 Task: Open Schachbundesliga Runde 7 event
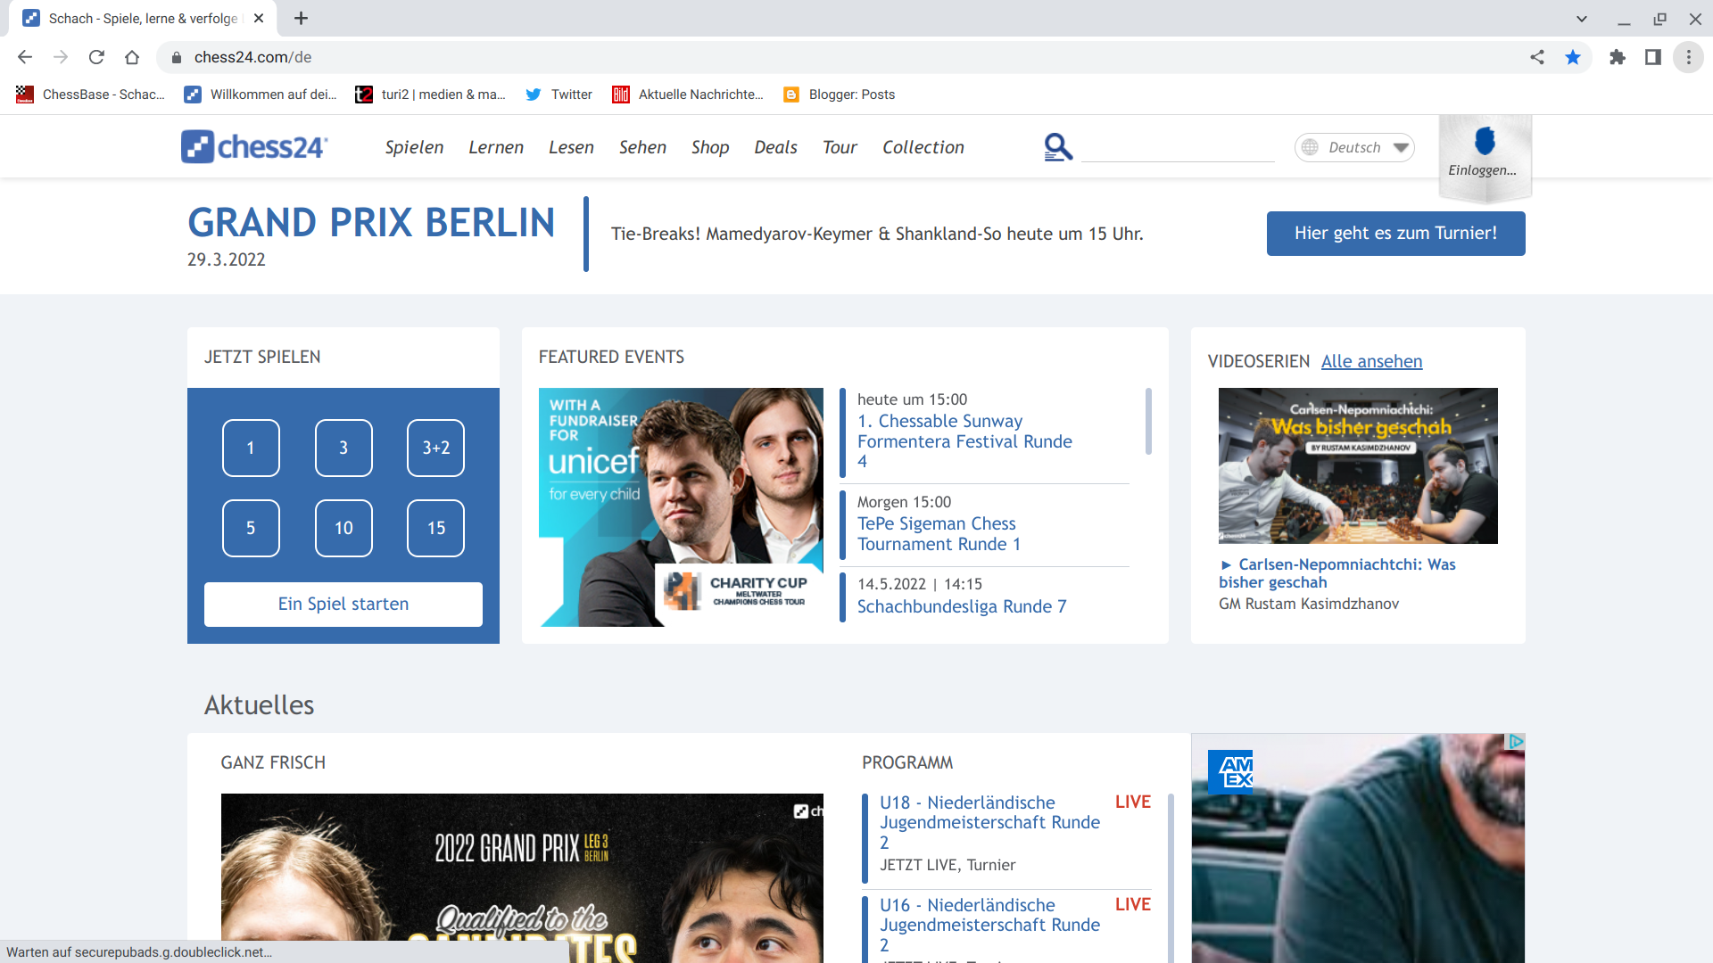[962, 606]
